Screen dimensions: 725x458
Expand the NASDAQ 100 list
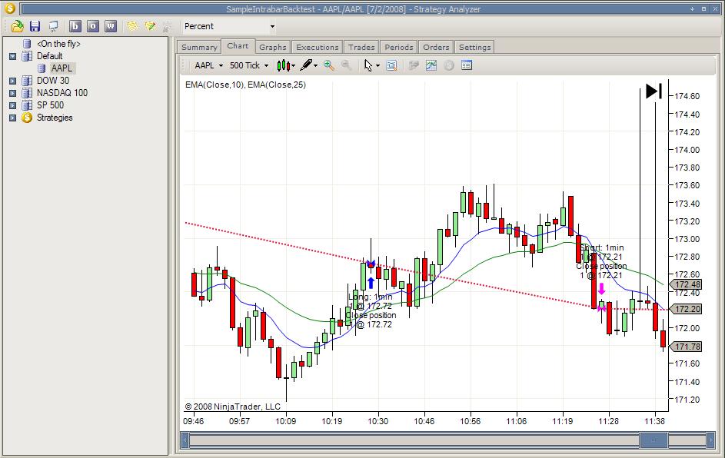click(x=12, y=93)
